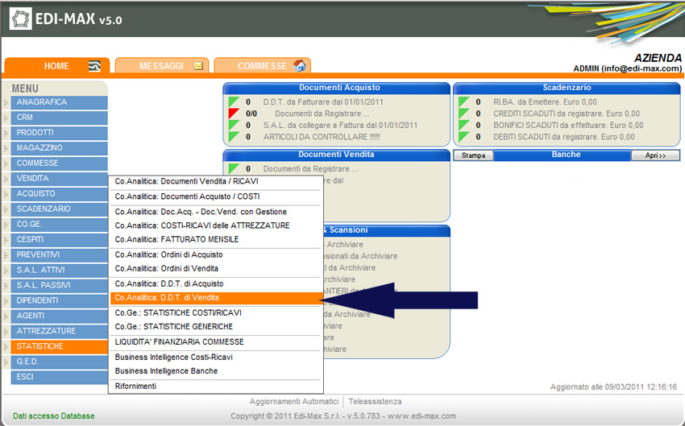The height and width of the screenshot is (426, 685).
Task: Switch to the MESSAGGI tab
Action: pos(160,66)
